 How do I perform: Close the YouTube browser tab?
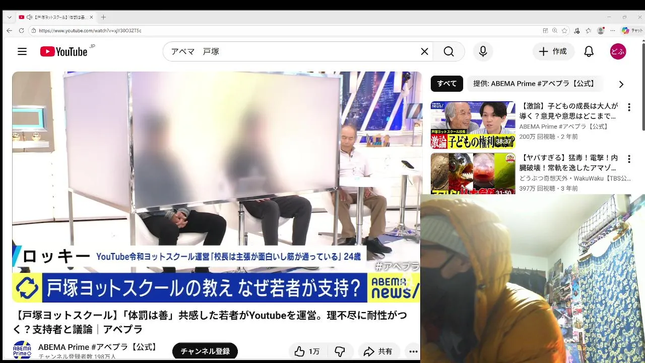pyautogui.click(x=91, y=17)
